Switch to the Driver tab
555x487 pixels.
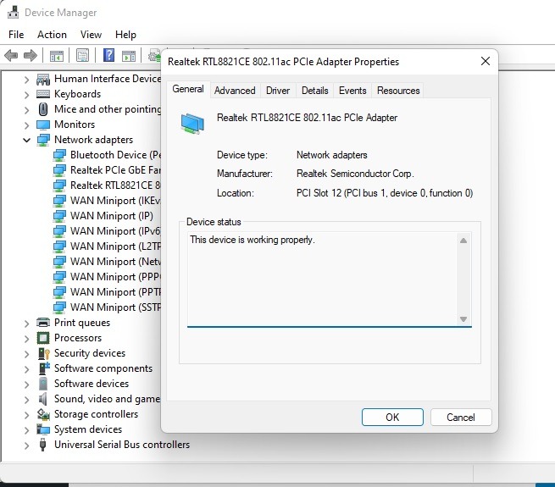(x=278, y=91)
